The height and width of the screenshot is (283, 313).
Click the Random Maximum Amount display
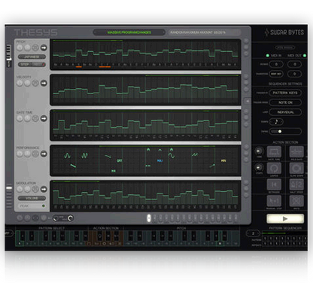pyautogui.click(x=204, y=32)
